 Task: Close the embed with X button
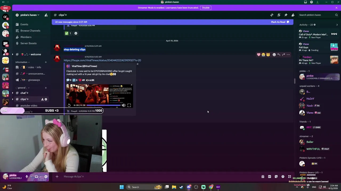click(x=137, y=64)
